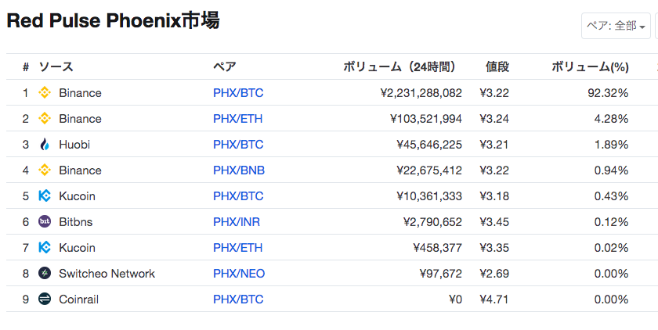Click volume share 0.94%

612,170
